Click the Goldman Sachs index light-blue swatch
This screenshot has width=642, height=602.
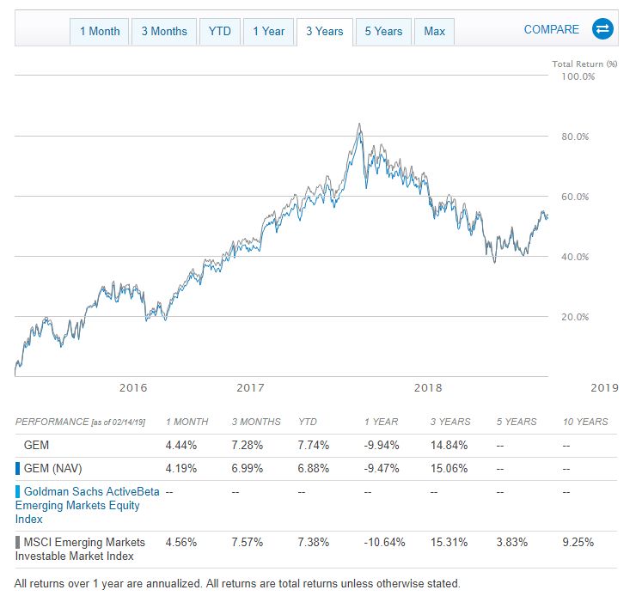[x=17, y=491]
